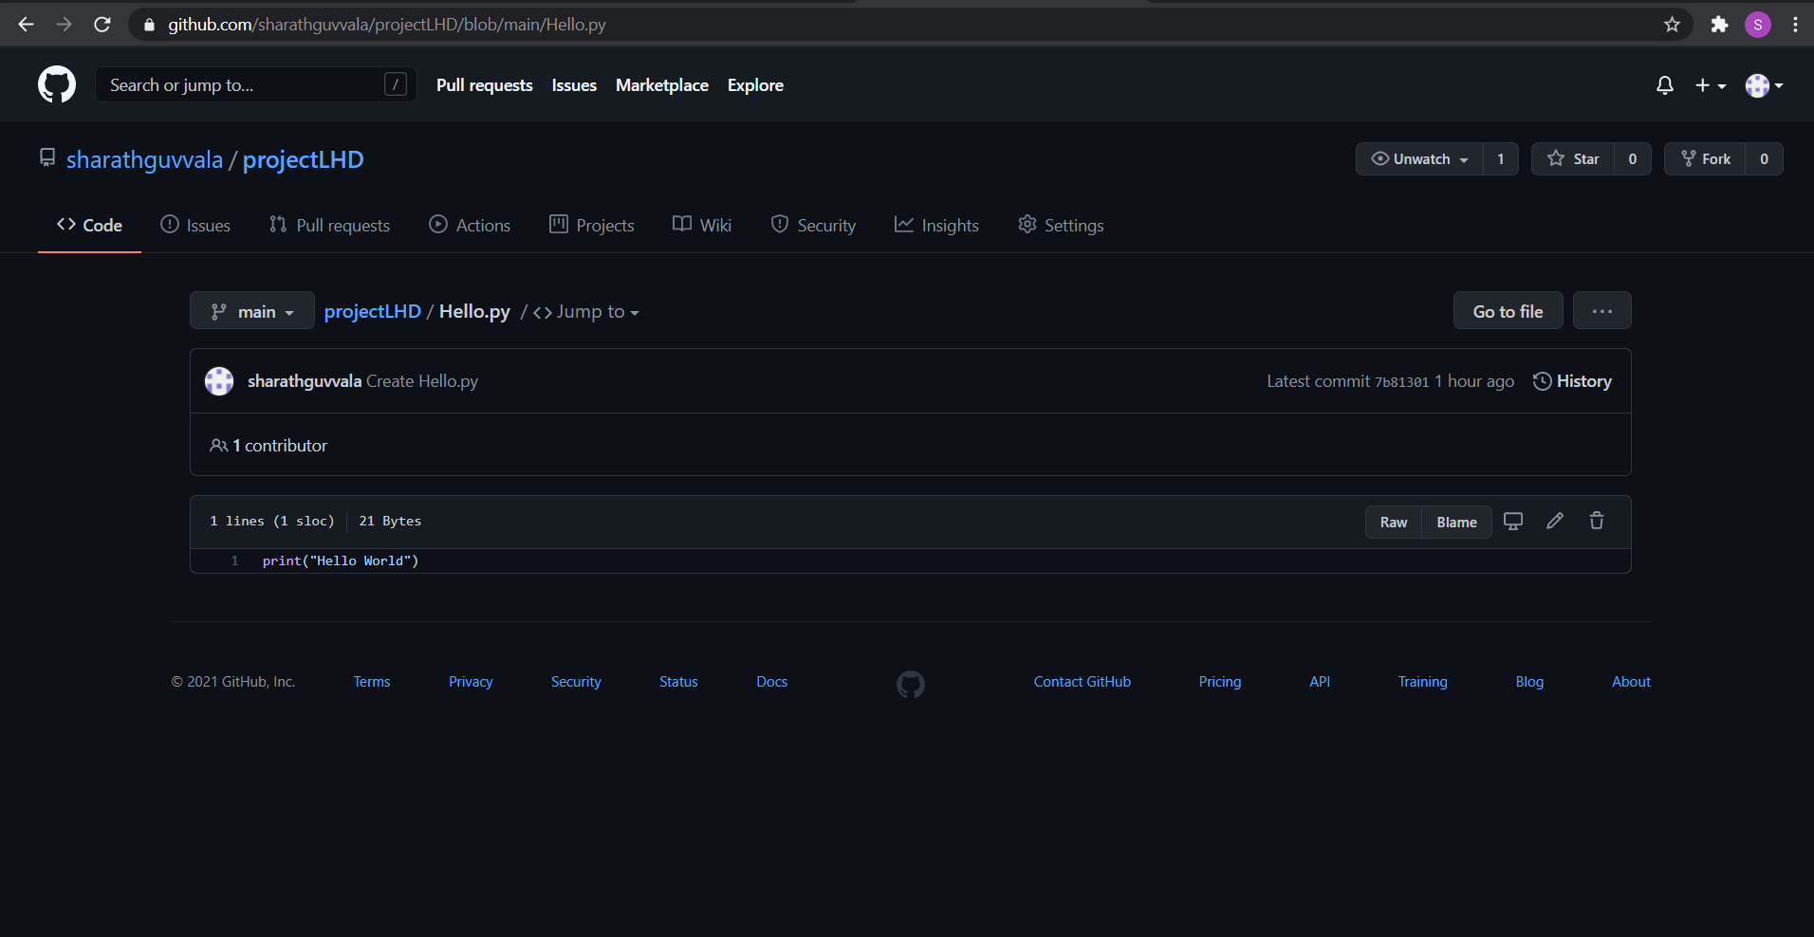This screenshot has height=937, width=1814.
Task: Show Blame view for Hello.py
Action: click(1456, 522)
